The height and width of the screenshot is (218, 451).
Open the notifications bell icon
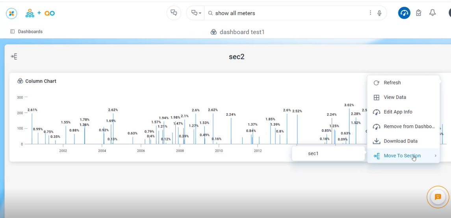[x=432, y=13]
